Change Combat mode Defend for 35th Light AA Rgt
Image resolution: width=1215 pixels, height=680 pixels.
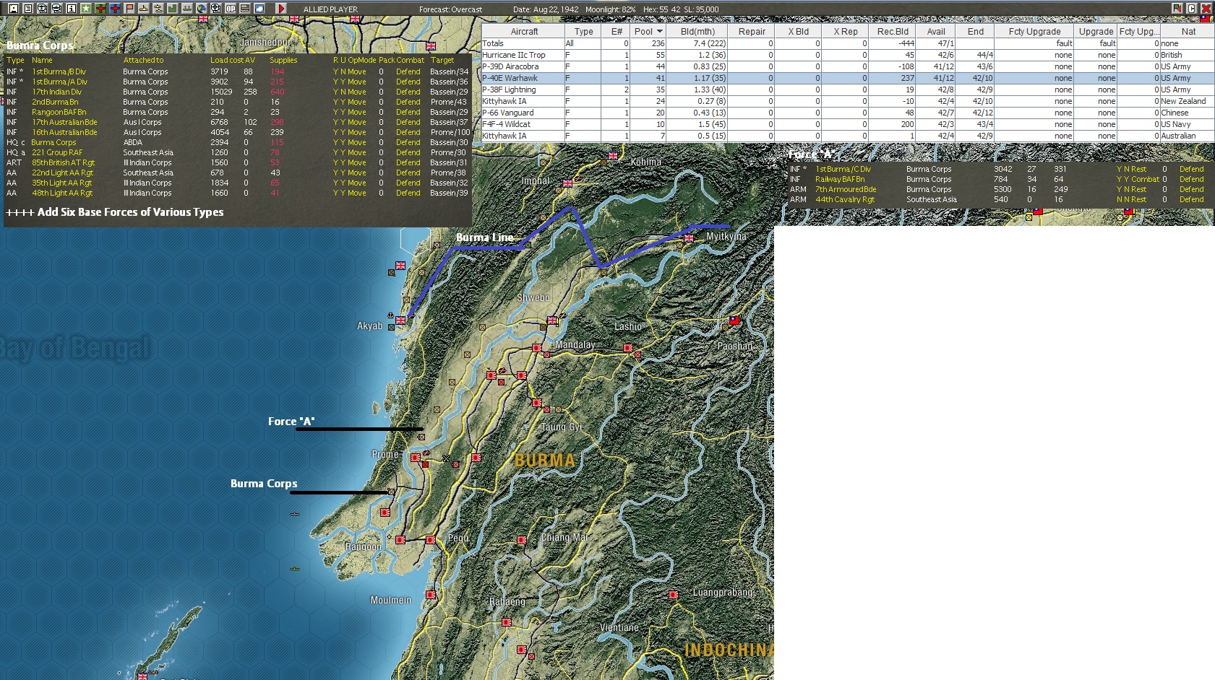(x=408, y=183)
